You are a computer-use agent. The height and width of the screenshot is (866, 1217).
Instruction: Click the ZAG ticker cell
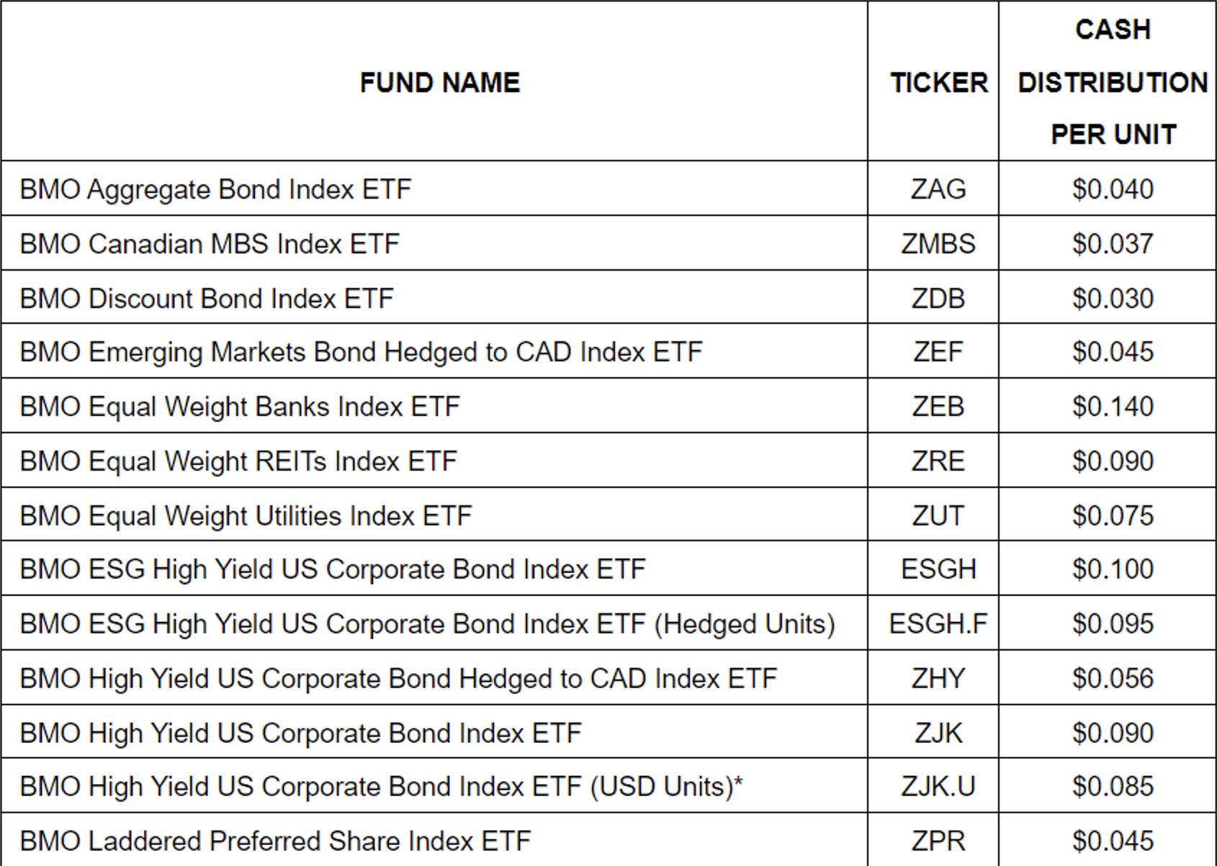coord(938,189)
